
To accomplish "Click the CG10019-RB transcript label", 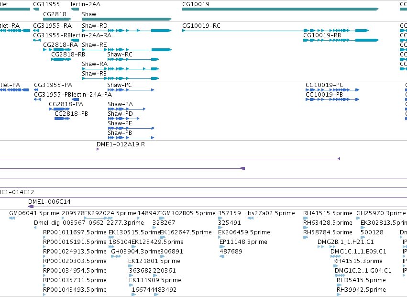I will click(x=322, y=35).
